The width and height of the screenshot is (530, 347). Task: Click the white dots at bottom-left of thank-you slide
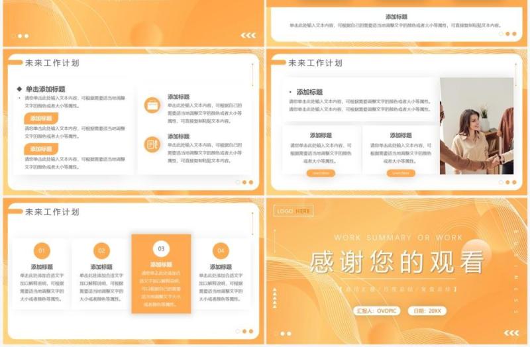click(x=286, y=334)
